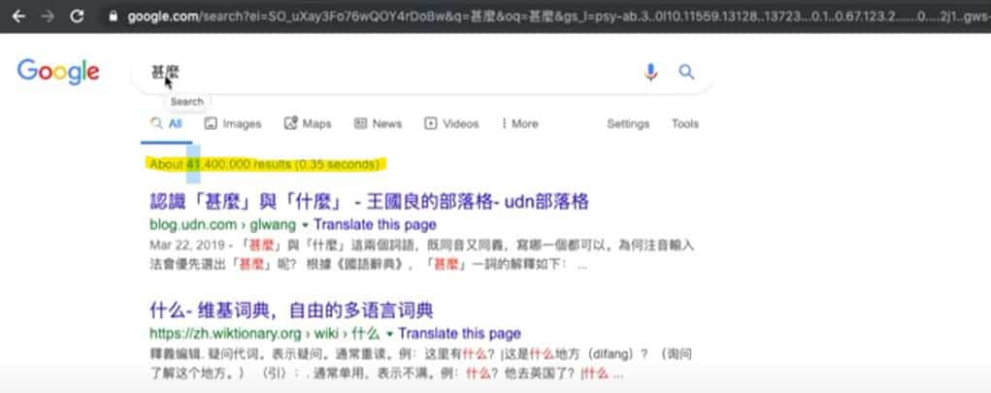This screenshot has height=393, width=991.
Task: Click the Maps tab pin icon
Action: click(x=291, y=124)
